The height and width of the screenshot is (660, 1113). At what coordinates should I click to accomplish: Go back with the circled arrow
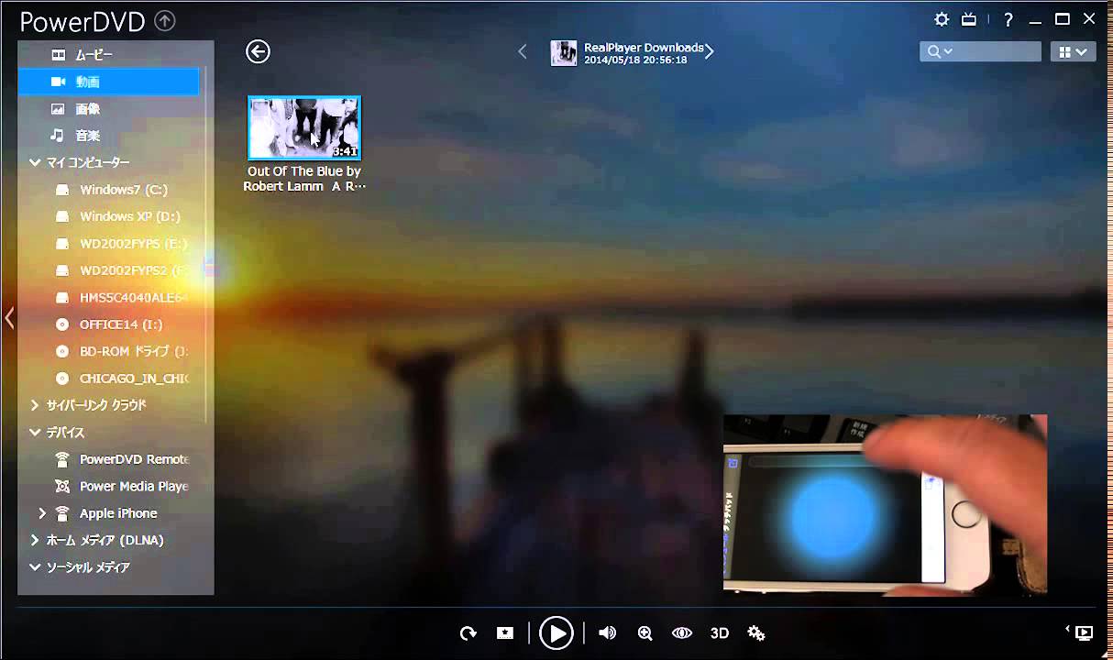coord(258,51)
